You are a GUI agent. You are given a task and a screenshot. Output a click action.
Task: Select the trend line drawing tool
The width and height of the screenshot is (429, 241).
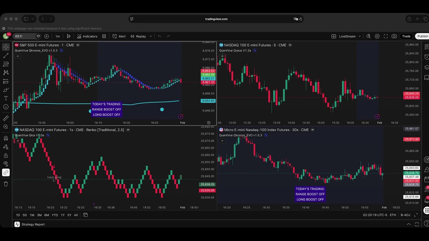pyautogui.click(x=6, y=56)
